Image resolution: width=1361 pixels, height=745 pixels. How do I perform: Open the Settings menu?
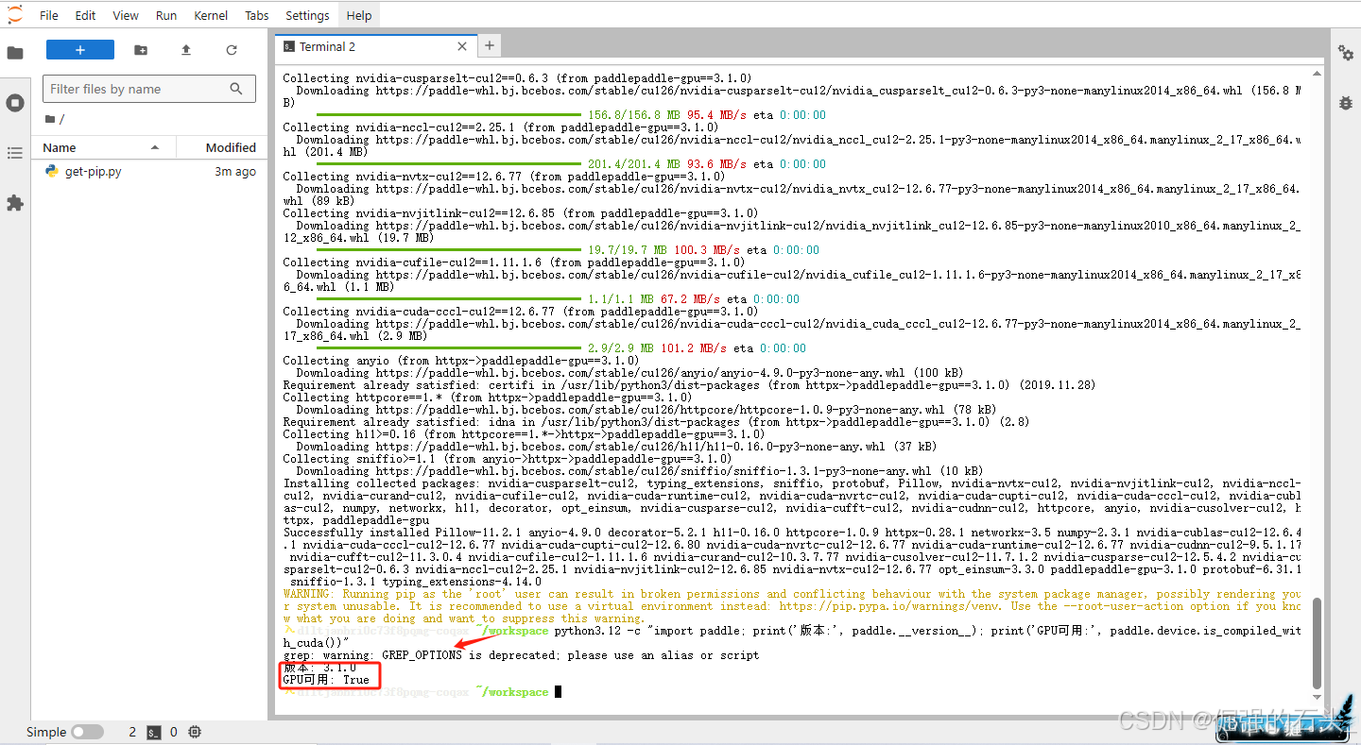(x=307, y=15)
